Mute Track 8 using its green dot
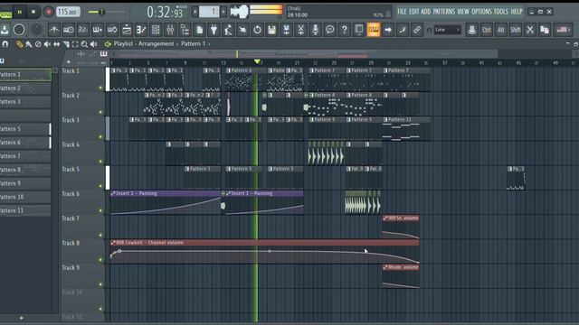This screenshot has width=579, height=325. tap(100, 260)
